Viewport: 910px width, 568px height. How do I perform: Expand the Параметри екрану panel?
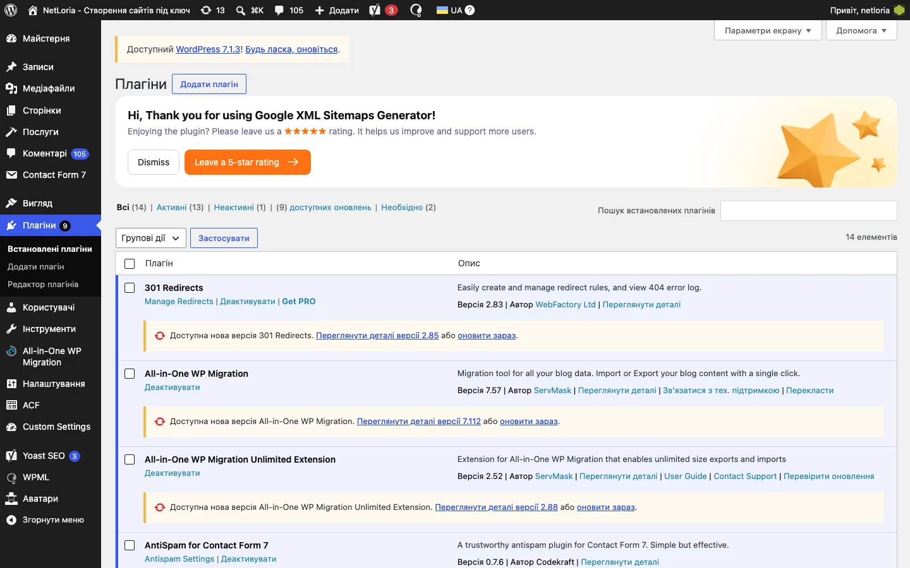tap(768, 30)
